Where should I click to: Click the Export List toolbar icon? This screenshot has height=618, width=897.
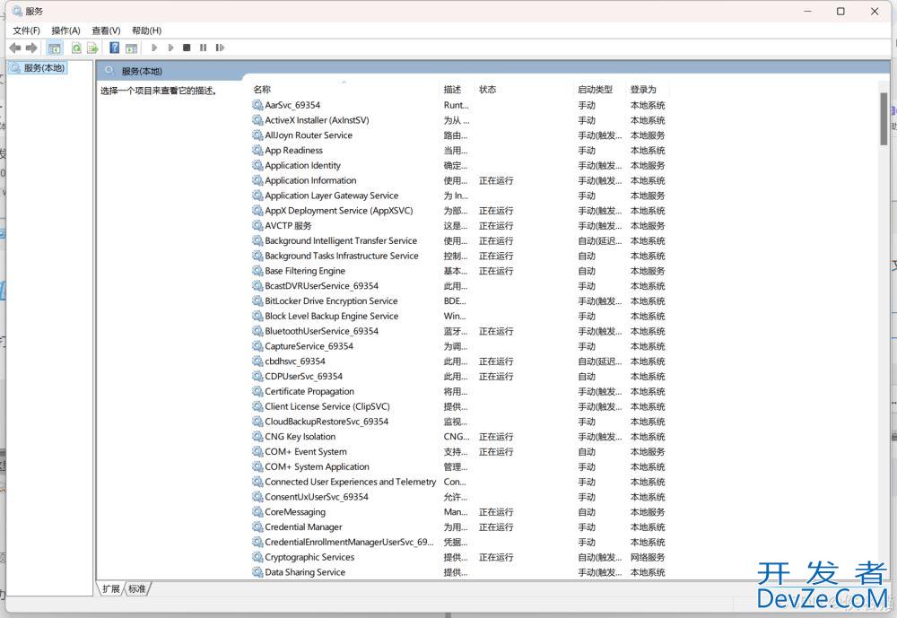(92, 48)
